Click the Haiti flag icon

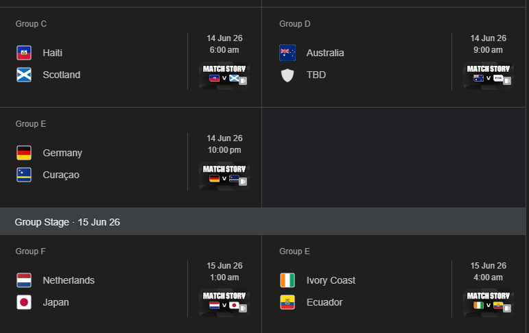24,53
